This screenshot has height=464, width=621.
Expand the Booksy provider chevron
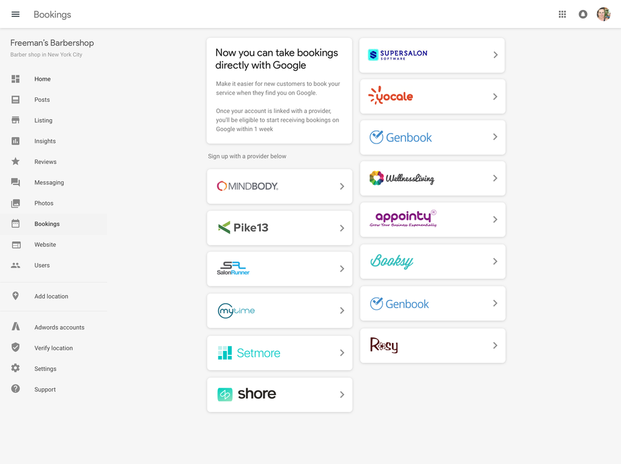click(494, 262)
